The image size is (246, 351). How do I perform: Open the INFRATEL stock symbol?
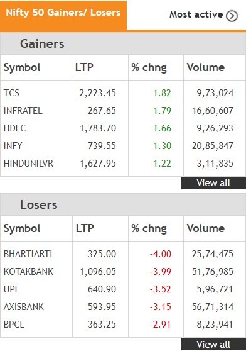click(23, 111)
